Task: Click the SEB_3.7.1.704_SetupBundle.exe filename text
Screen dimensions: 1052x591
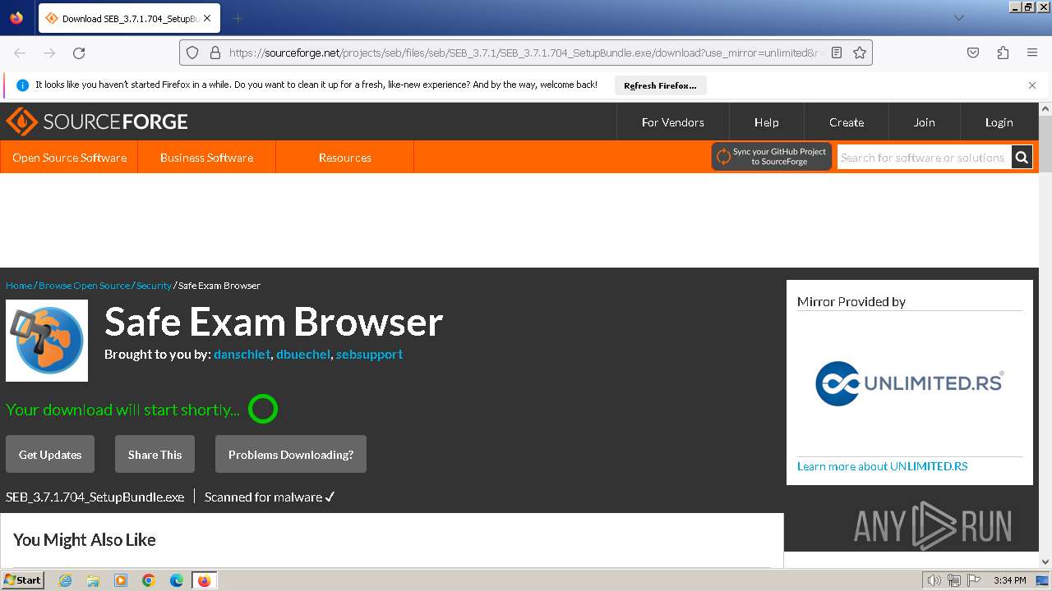Action: (x=95, y=497)
